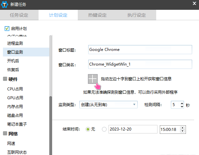Select the end date radio button
Viewport: 199px width, 155px height.
[x=104, y=129]
